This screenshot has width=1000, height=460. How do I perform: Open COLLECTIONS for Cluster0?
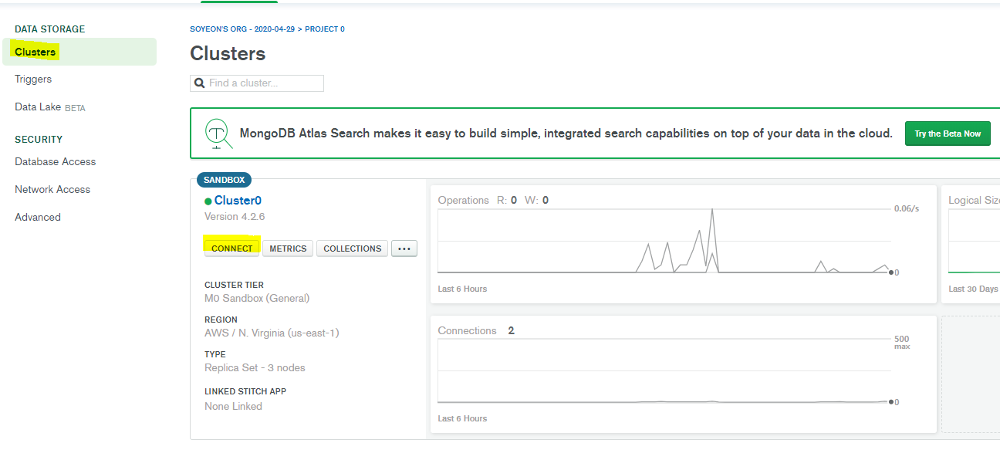coord(353,249)
